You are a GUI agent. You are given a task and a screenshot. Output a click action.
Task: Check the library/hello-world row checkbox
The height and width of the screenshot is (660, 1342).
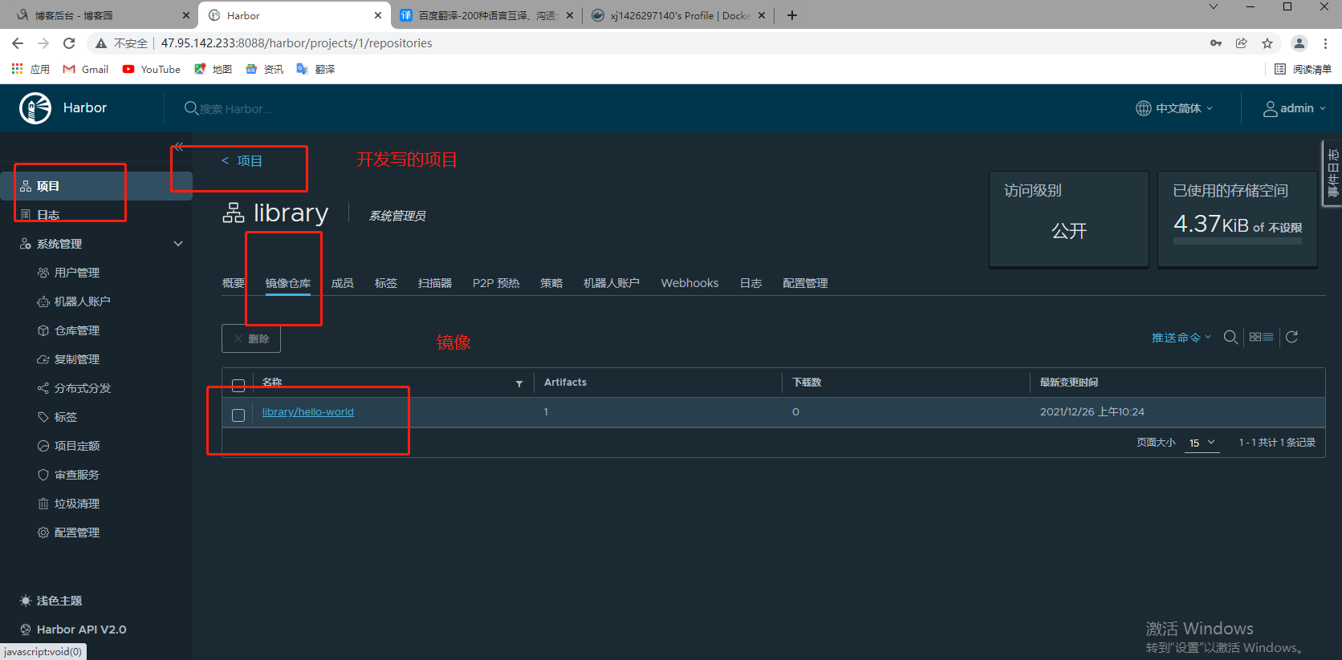pyautogui.click(x=238, y=415)
